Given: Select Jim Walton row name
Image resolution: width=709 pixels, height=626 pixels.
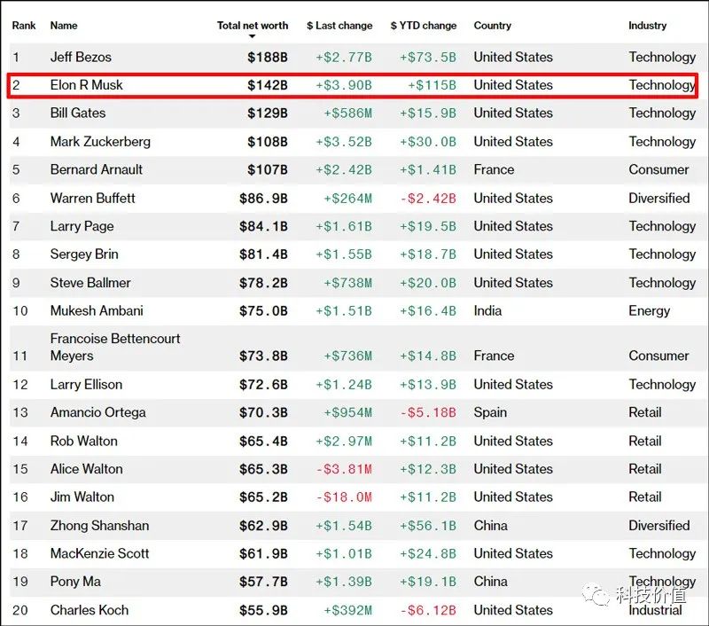Looking at the screenshot, I should tap(82, 497).
